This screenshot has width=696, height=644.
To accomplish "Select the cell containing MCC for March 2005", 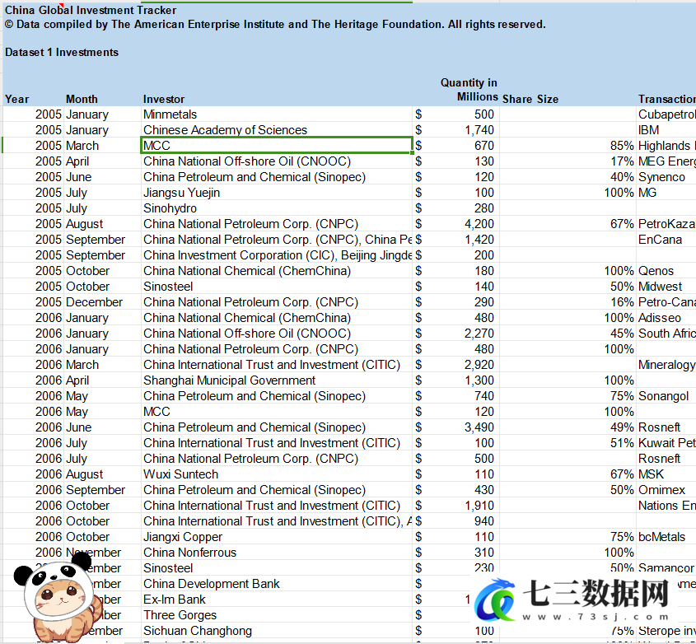I will [277, 146].
